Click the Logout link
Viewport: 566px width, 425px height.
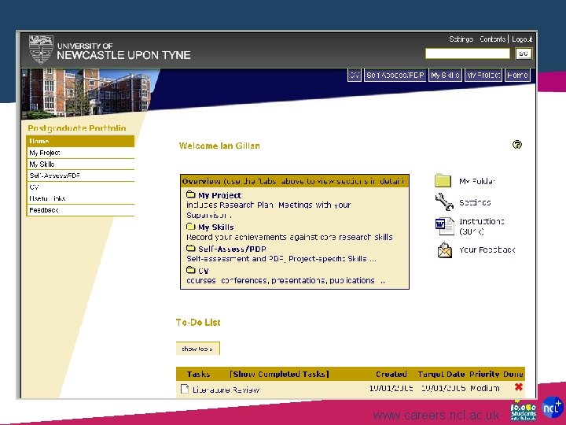522,39
